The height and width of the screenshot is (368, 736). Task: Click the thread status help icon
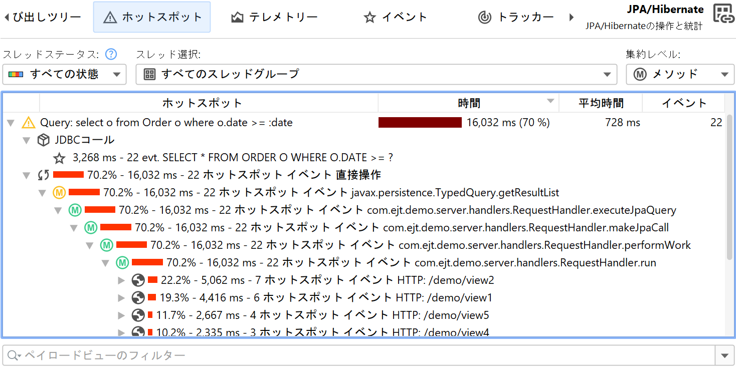tap(111, 54)
